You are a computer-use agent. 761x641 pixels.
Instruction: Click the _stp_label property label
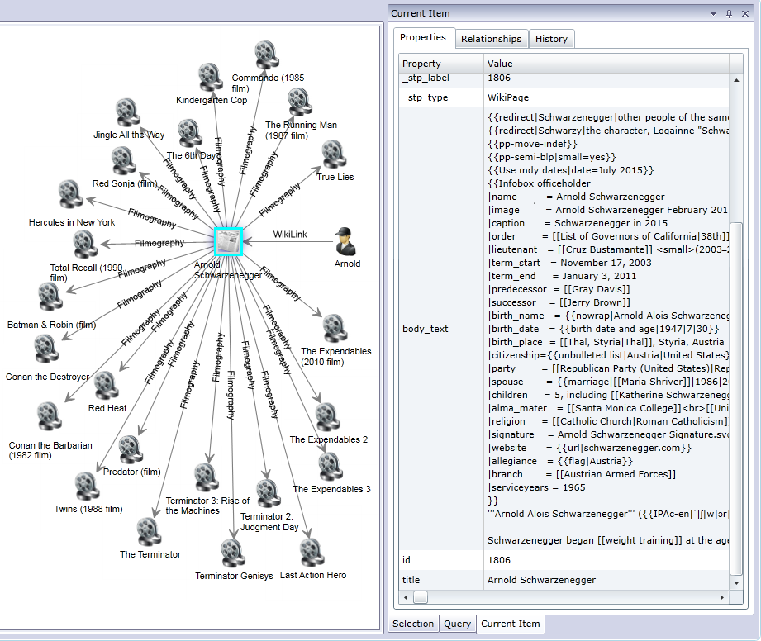click(x=426, y=78)
